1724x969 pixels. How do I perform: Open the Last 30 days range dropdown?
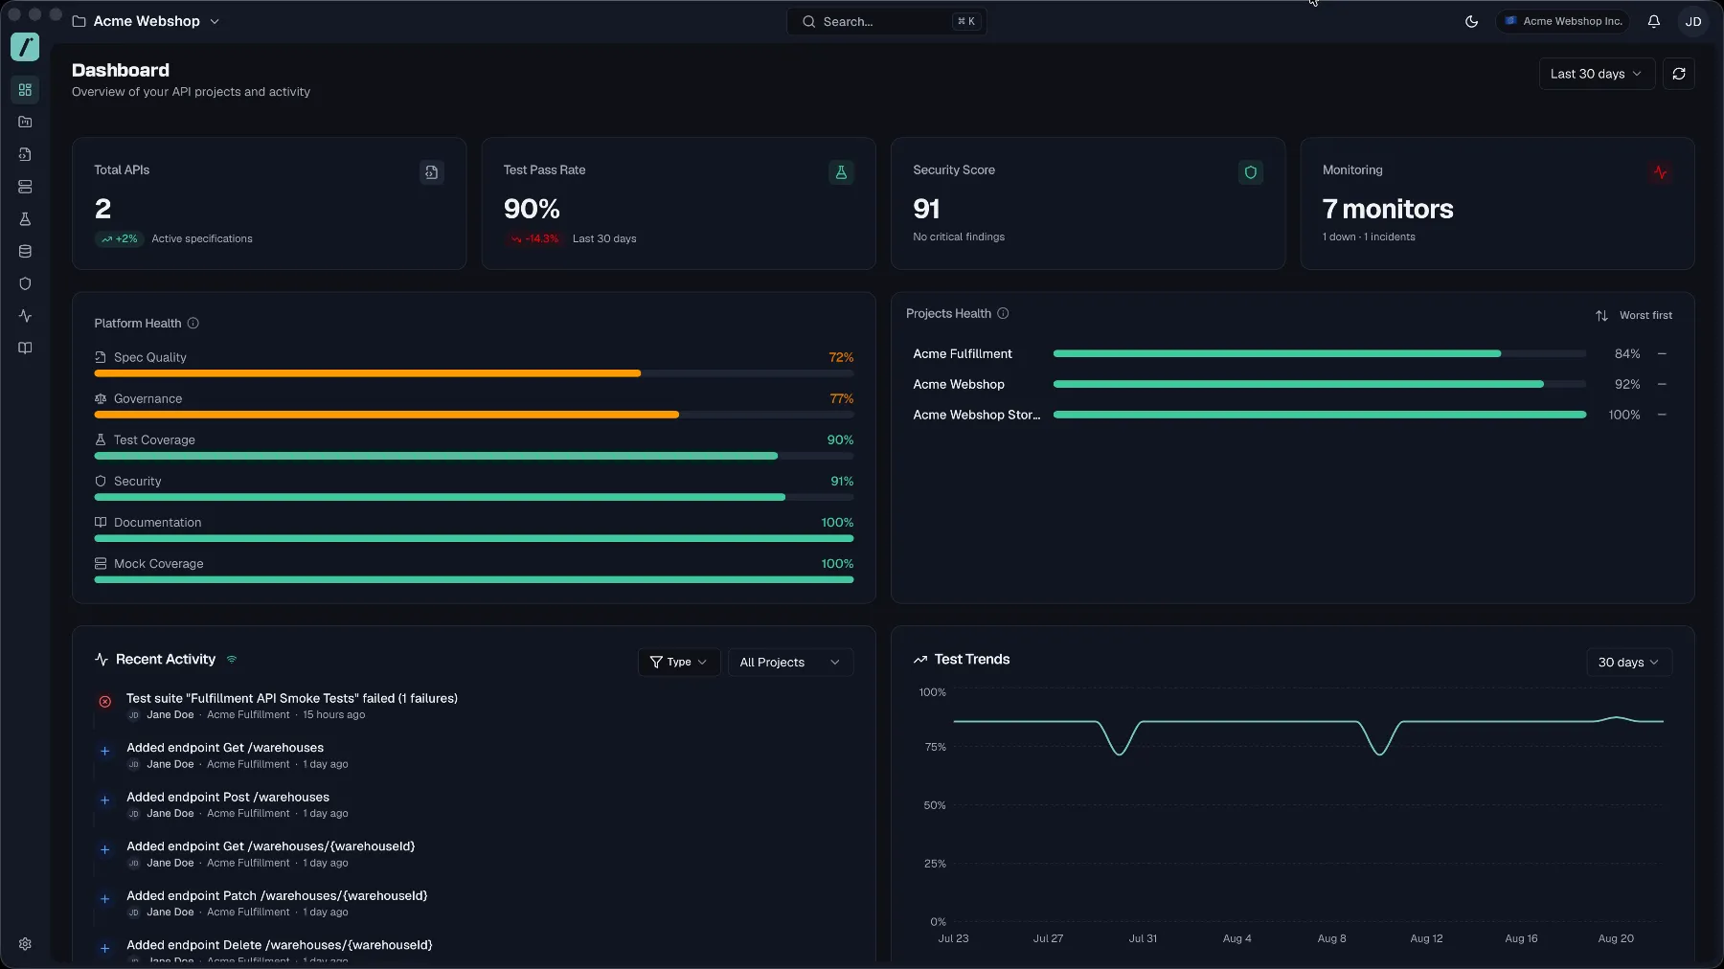tap(1597, 74)
